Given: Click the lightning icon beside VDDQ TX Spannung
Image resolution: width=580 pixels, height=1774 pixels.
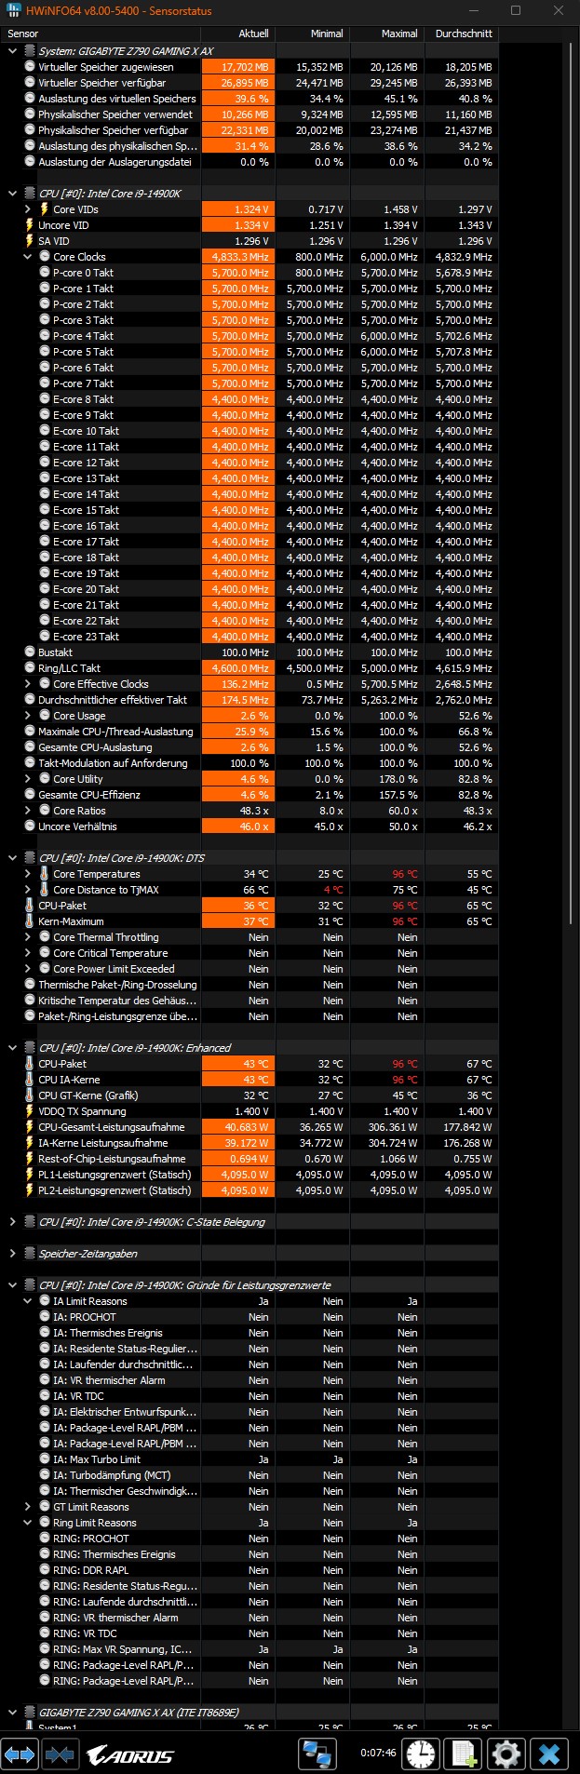Looking at the screenshot, I should 29,1111.
